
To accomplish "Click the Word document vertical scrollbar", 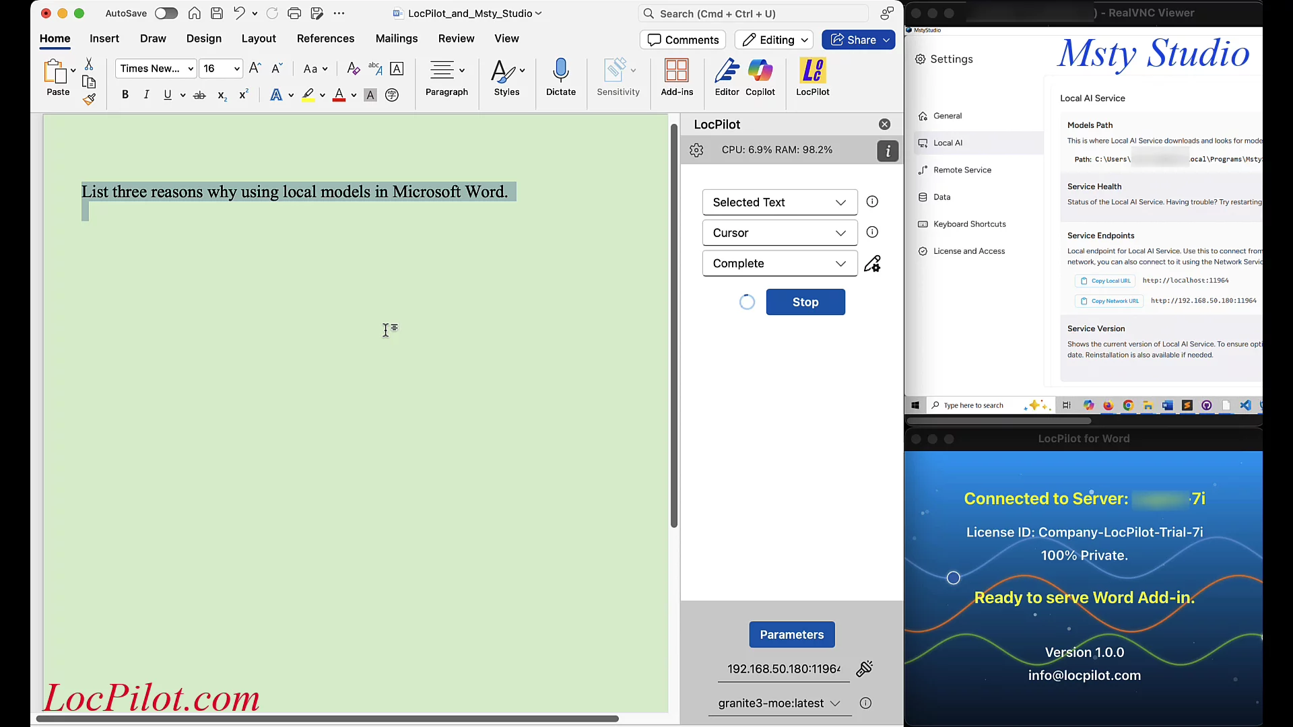I will pos(673,326).
